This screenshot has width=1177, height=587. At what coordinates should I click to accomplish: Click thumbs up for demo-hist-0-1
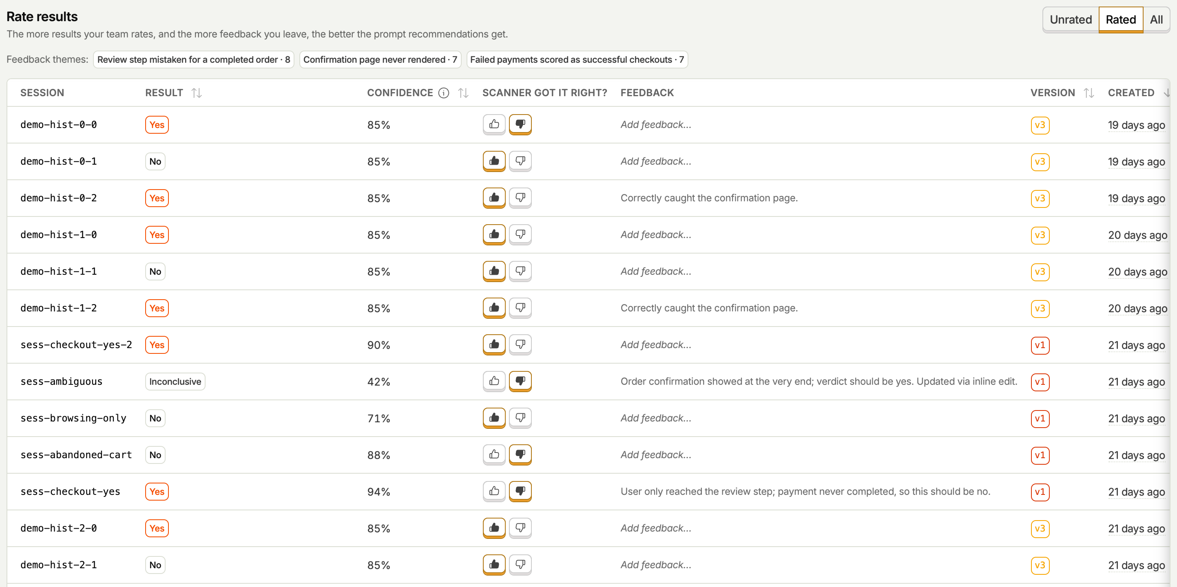494,161
